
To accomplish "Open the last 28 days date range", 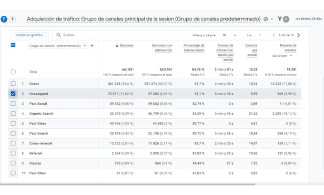I will click(x=308, y=19).
